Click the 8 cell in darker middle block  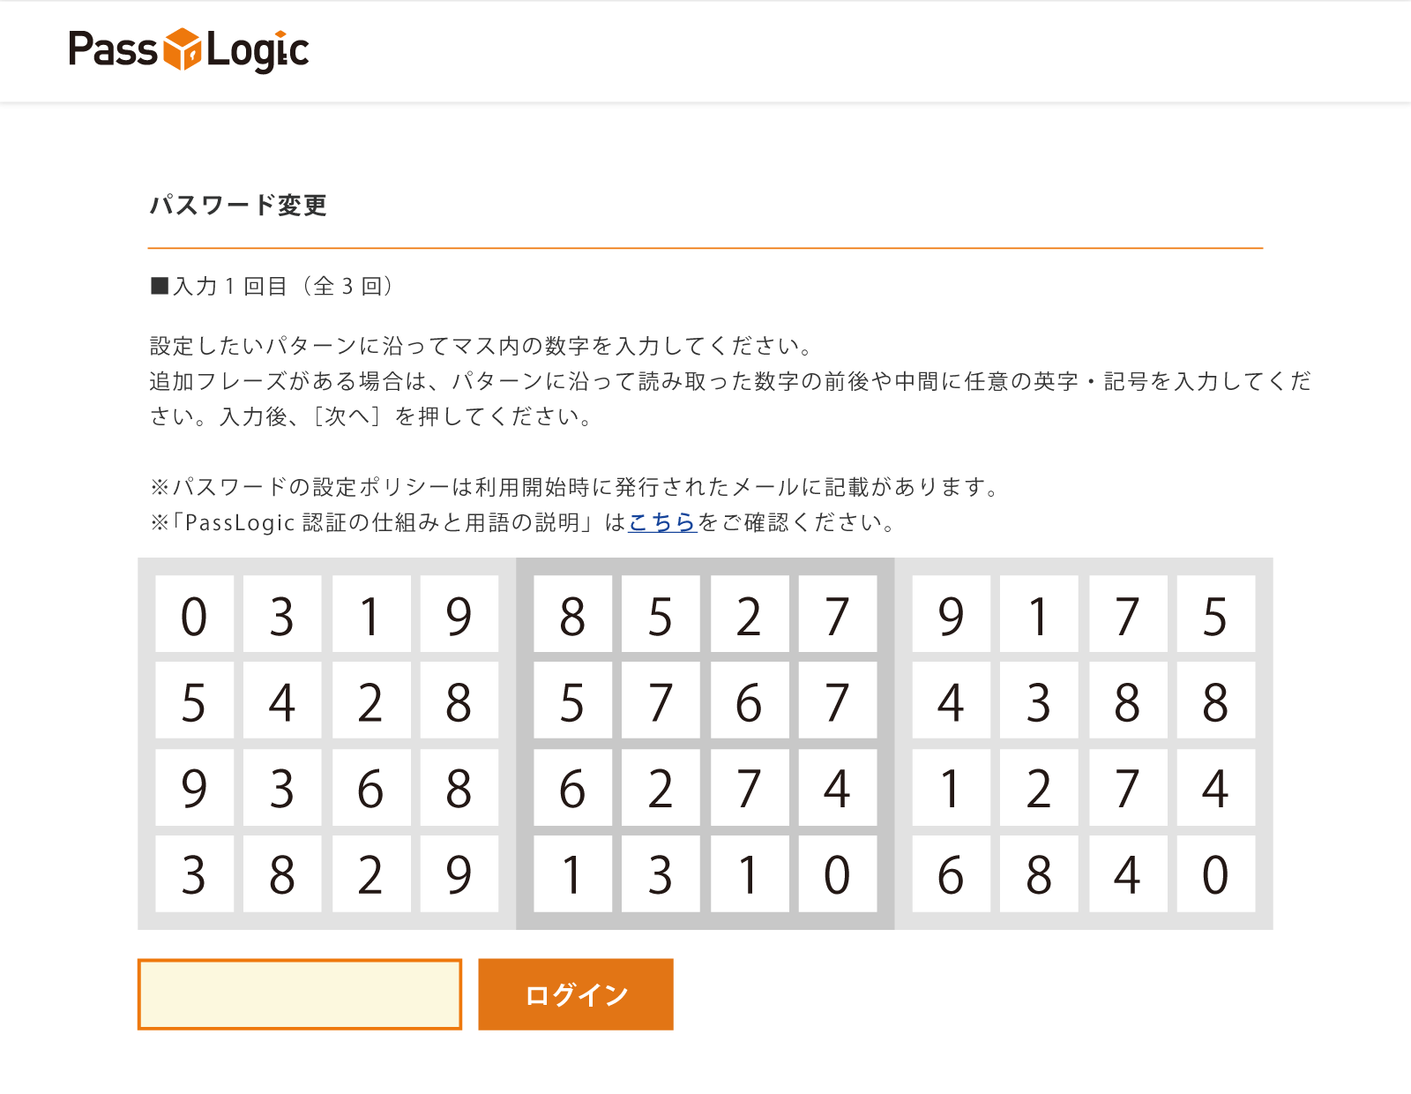572,615
